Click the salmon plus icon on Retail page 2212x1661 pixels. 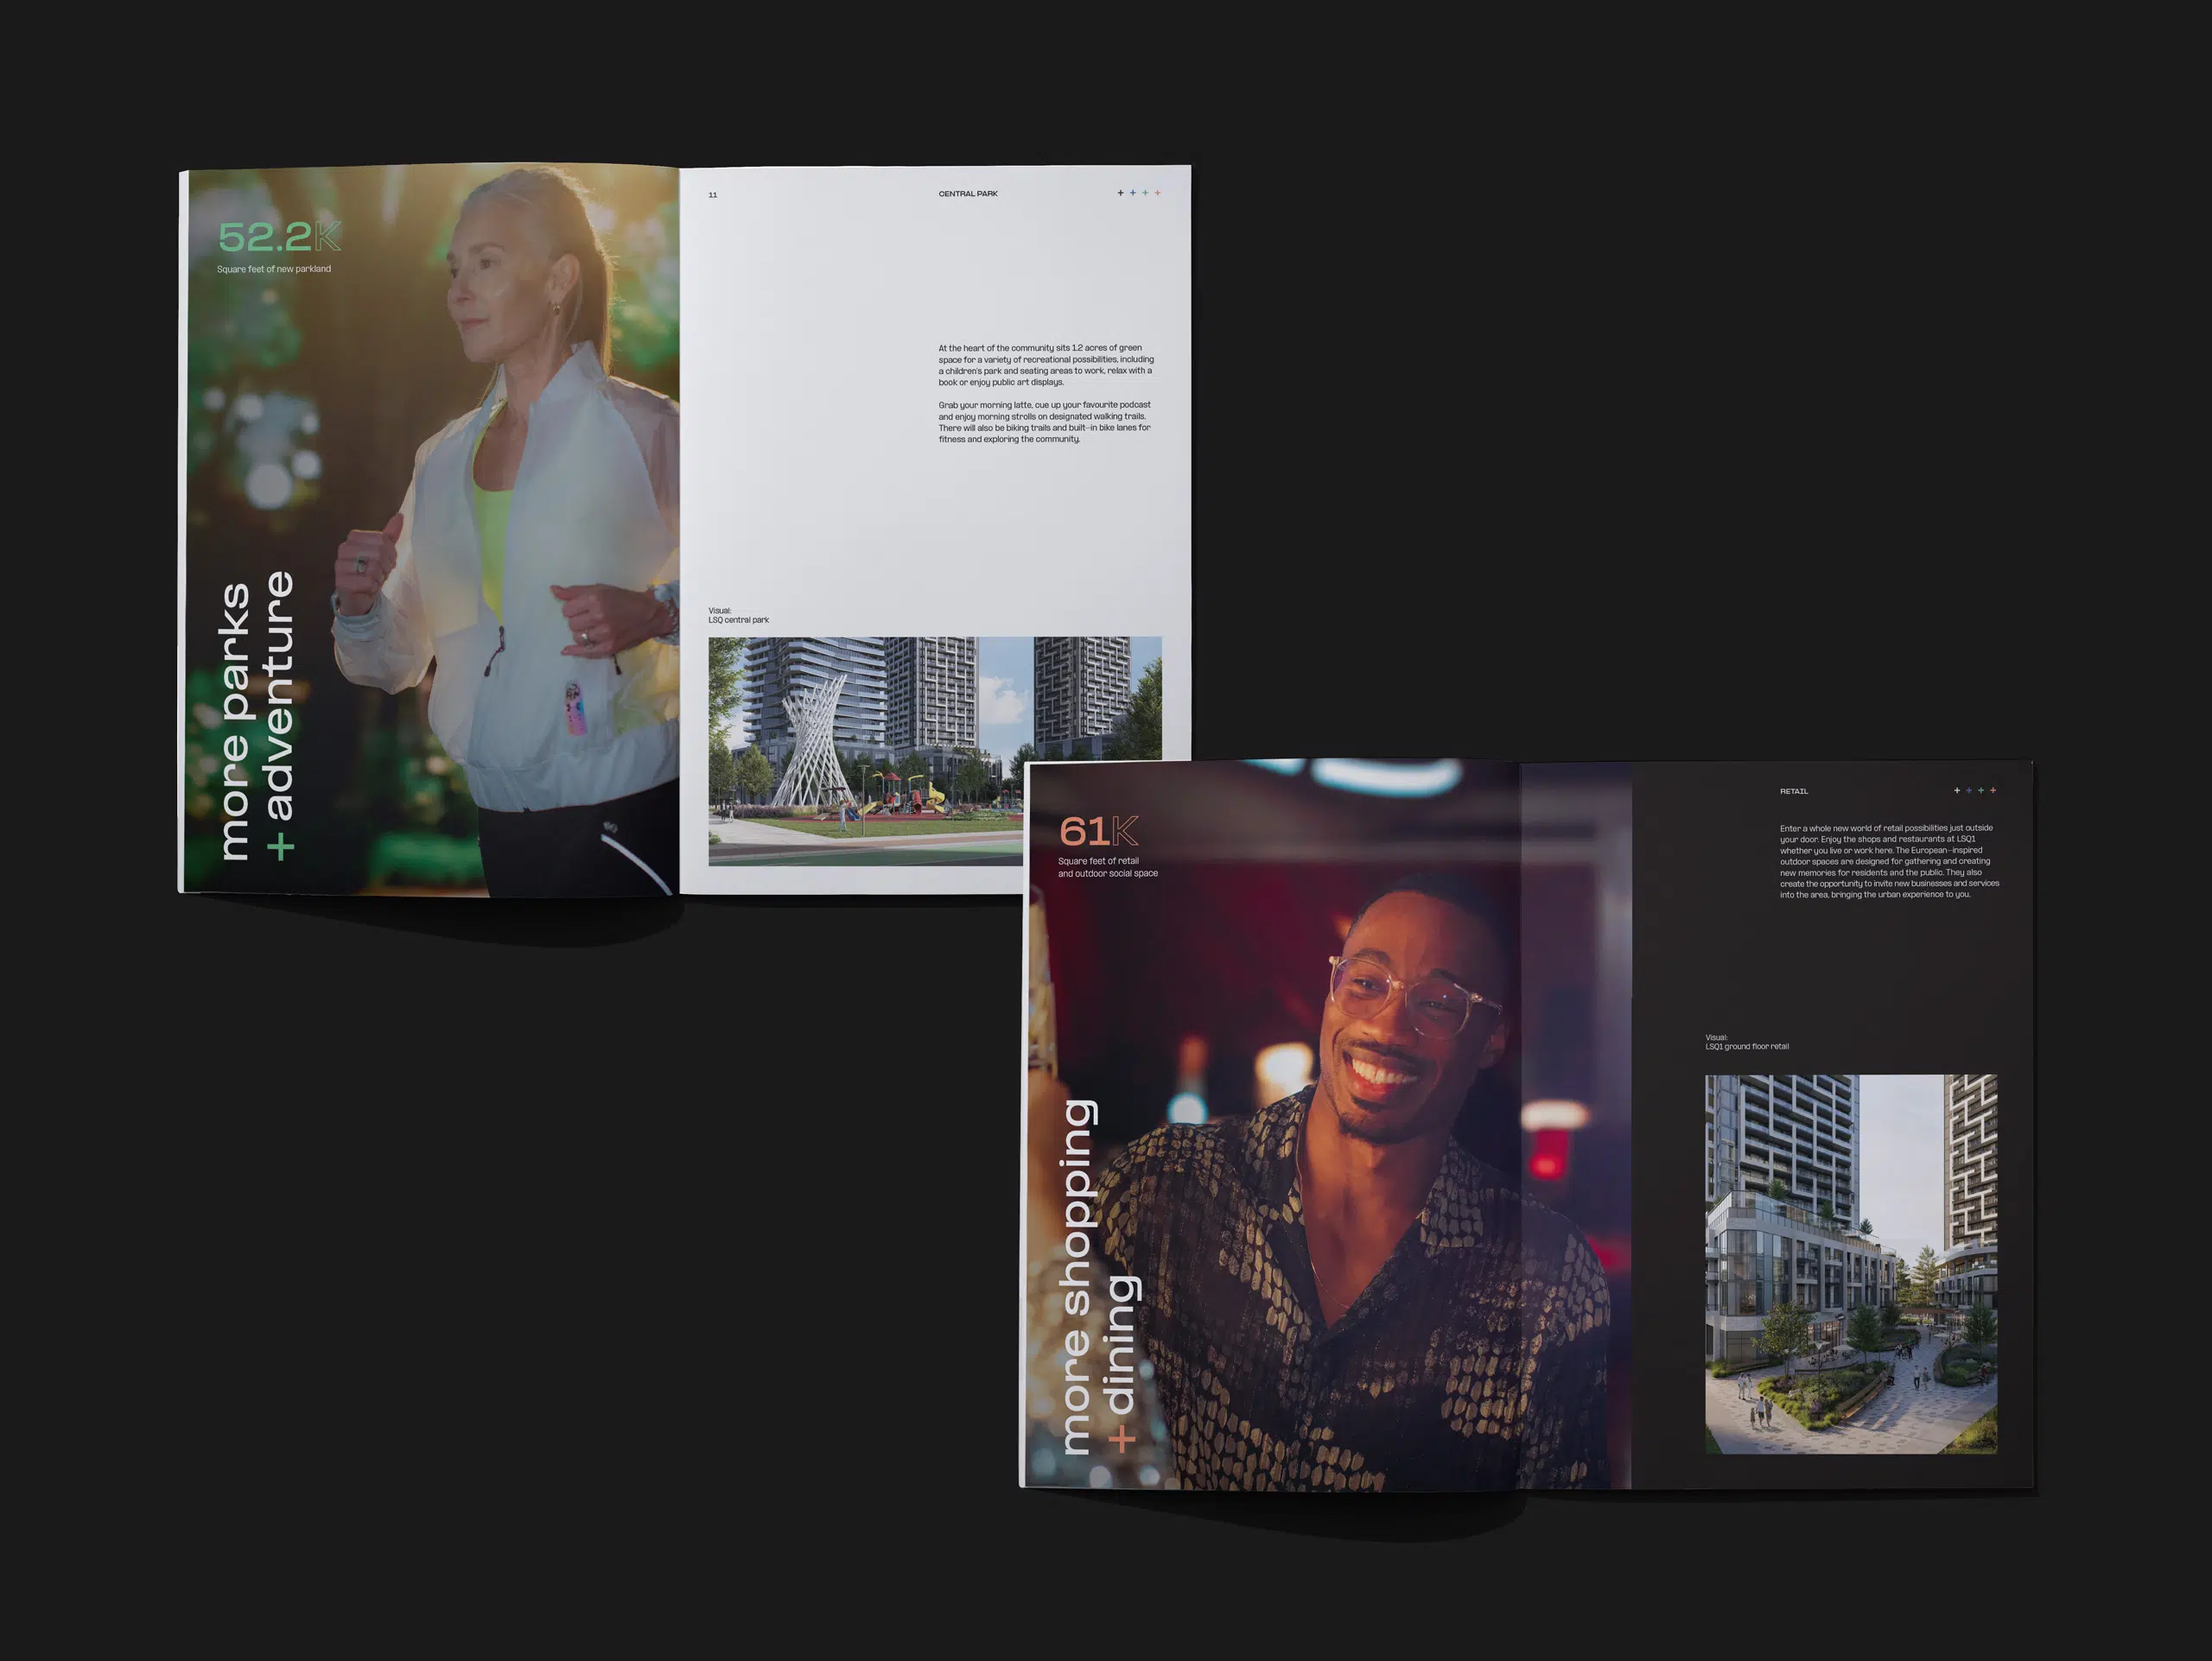point(1993,790)
